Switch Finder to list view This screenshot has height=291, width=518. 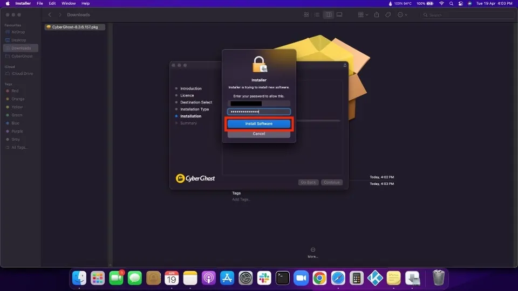pos(317,15)
